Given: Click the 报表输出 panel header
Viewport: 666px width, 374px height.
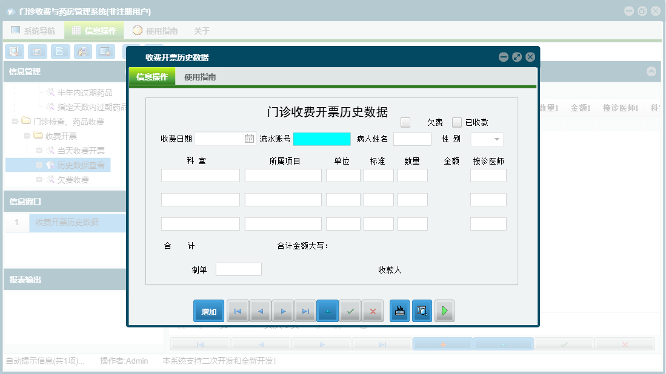Looking at the screenshot, I should (x=65, y=280).
